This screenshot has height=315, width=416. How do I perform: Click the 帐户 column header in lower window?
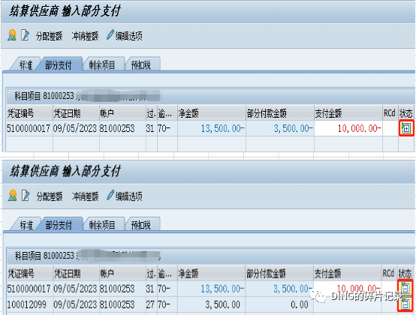tap(122, 274)
